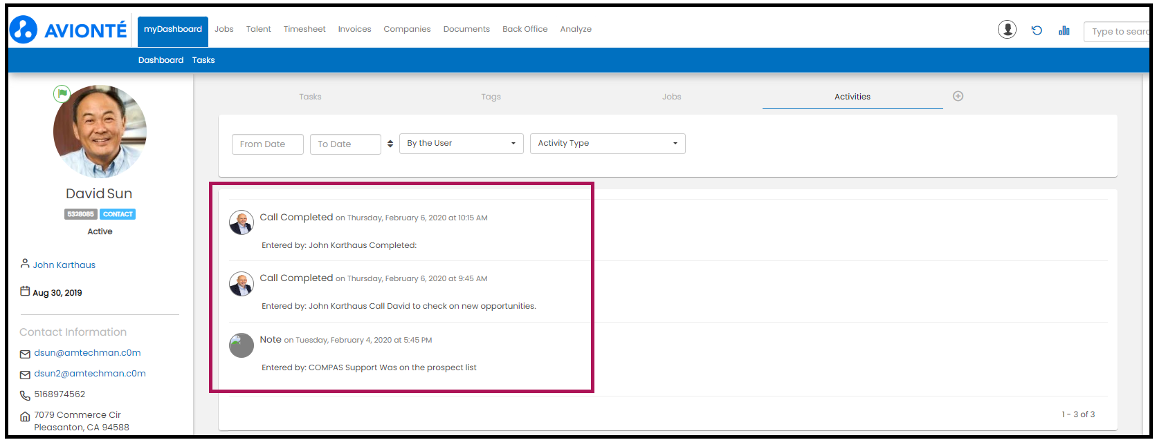Switch to the Tags tab
The height and width of the screenshot is (440, 1157).
click(x=491, y=97)
